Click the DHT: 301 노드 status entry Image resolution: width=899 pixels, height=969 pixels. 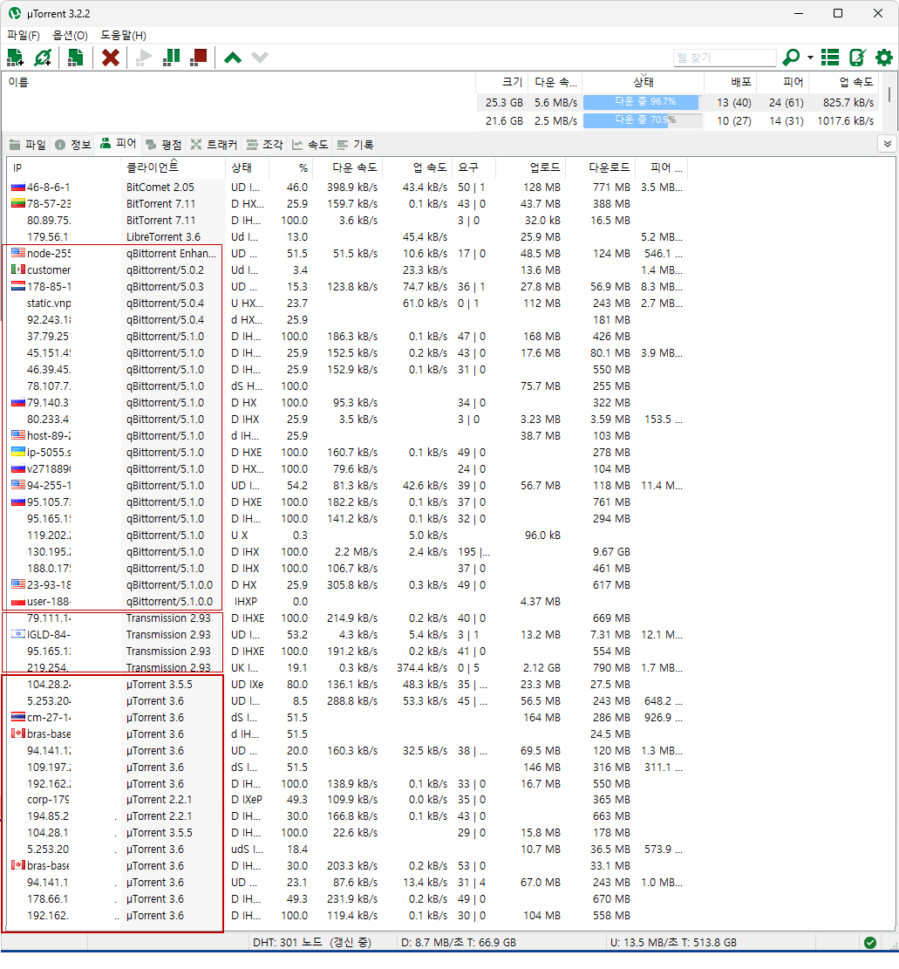[312, 943]
